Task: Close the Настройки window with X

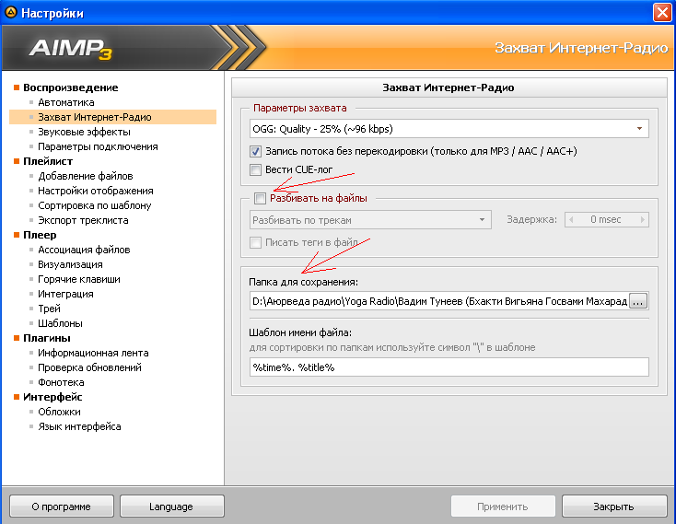Action: tap(662, 12)
